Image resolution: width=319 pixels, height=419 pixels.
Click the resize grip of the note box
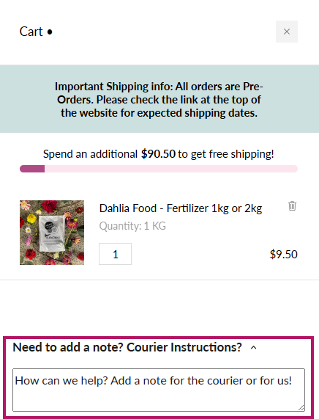pos(301,407)
